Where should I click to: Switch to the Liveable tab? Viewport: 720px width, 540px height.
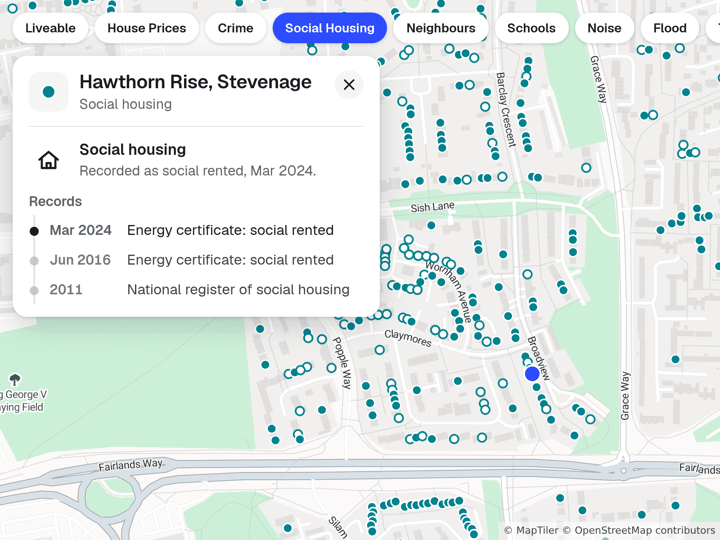click(50, 28)
